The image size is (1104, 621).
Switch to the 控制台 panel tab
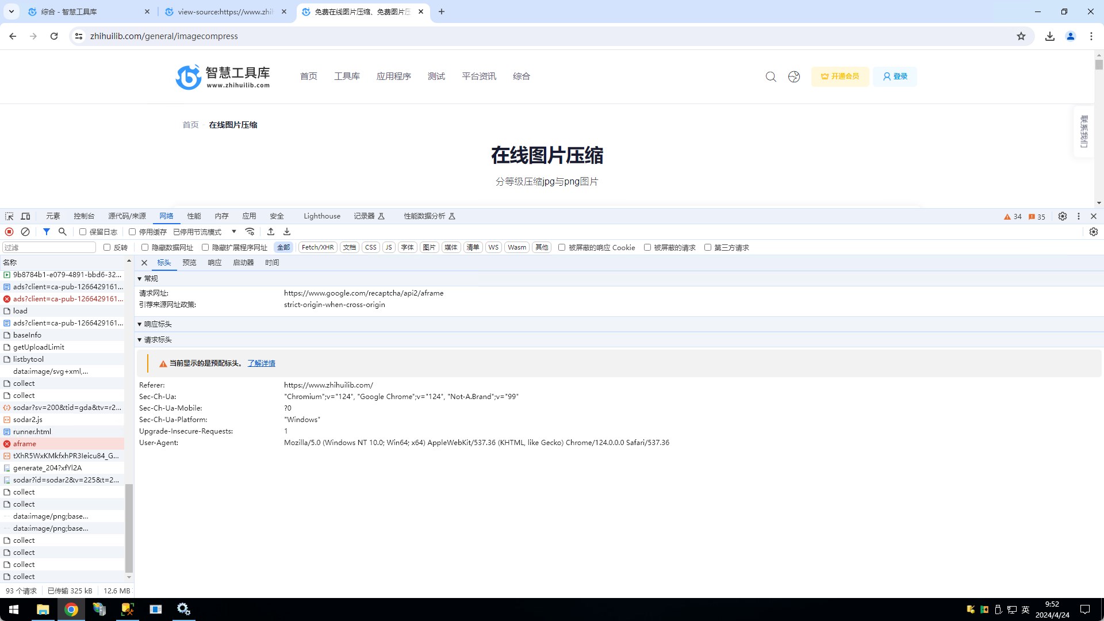pyautogui.click(x=84, y=216)
